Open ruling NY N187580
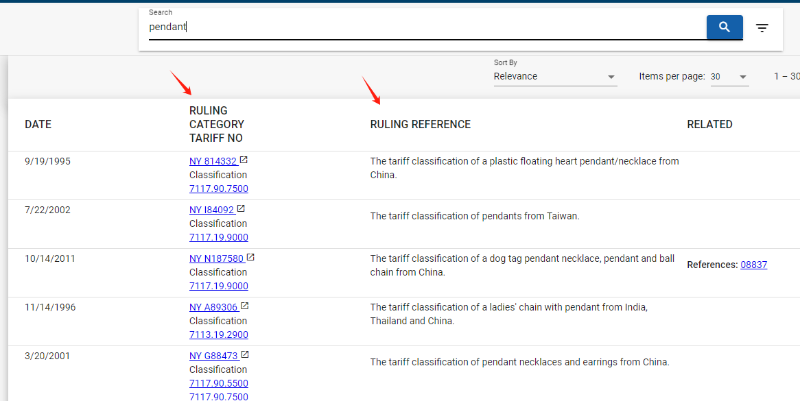This screenshot has height=401, width=800. click(x=217, y=258)
